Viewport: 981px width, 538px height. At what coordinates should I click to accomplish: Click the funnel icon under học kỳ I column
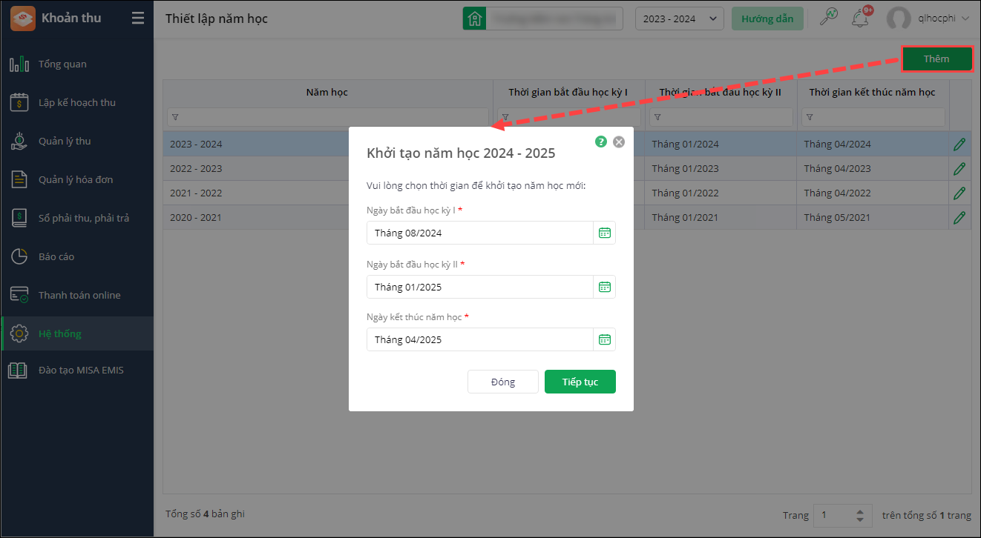click(505, 117)
